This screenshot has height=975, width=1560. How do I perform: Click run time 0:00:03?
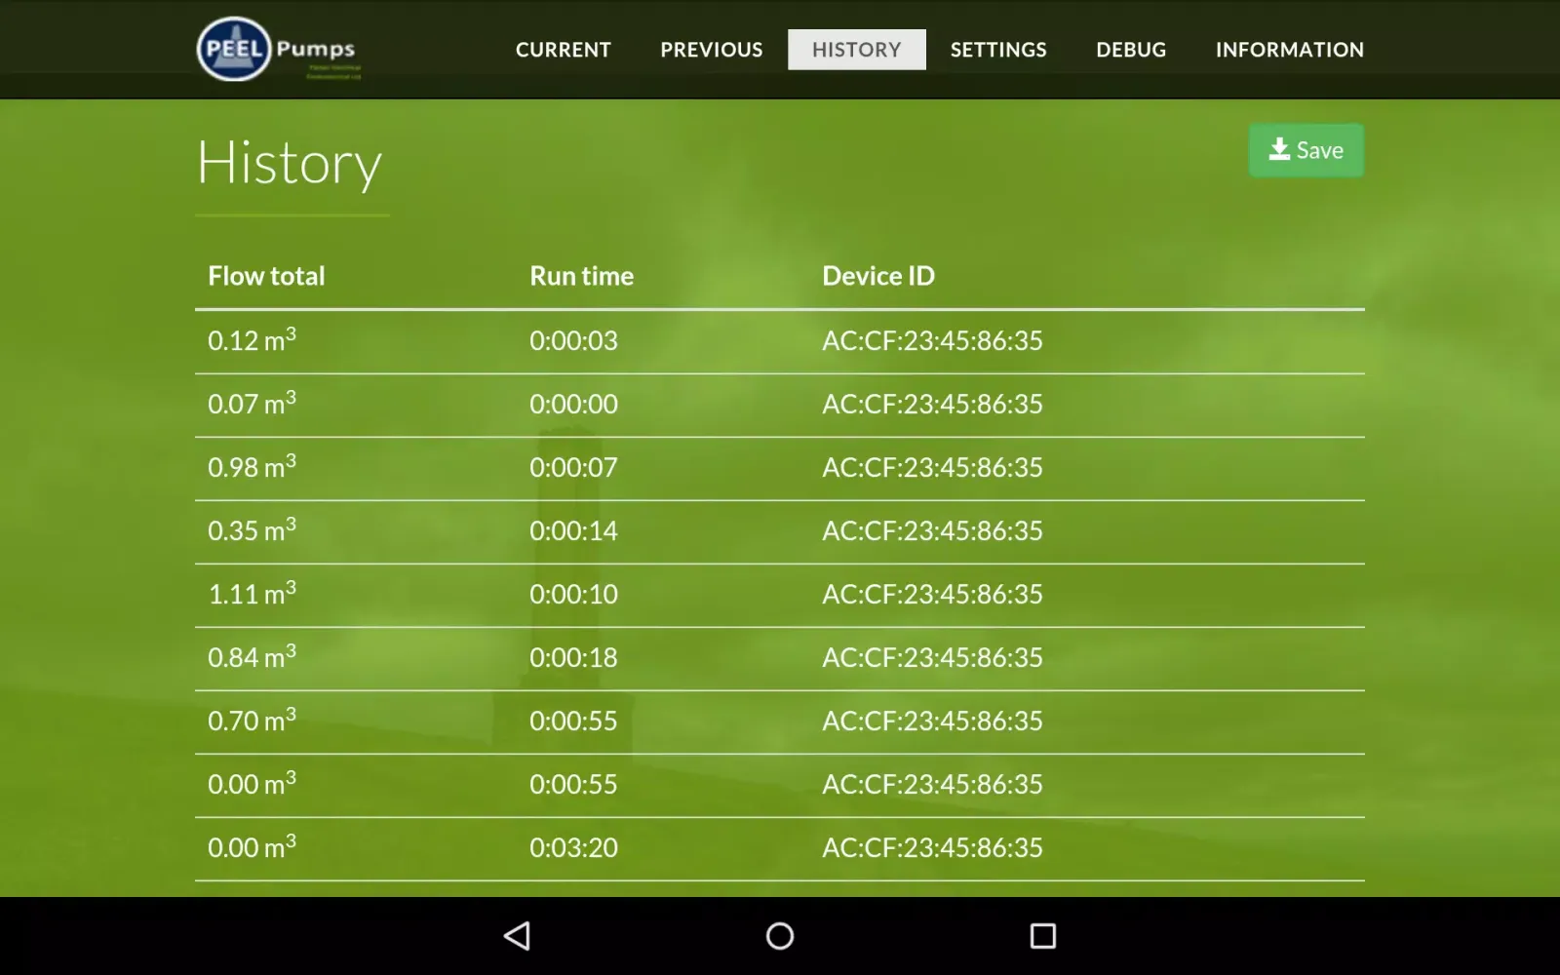coord(573,340)
